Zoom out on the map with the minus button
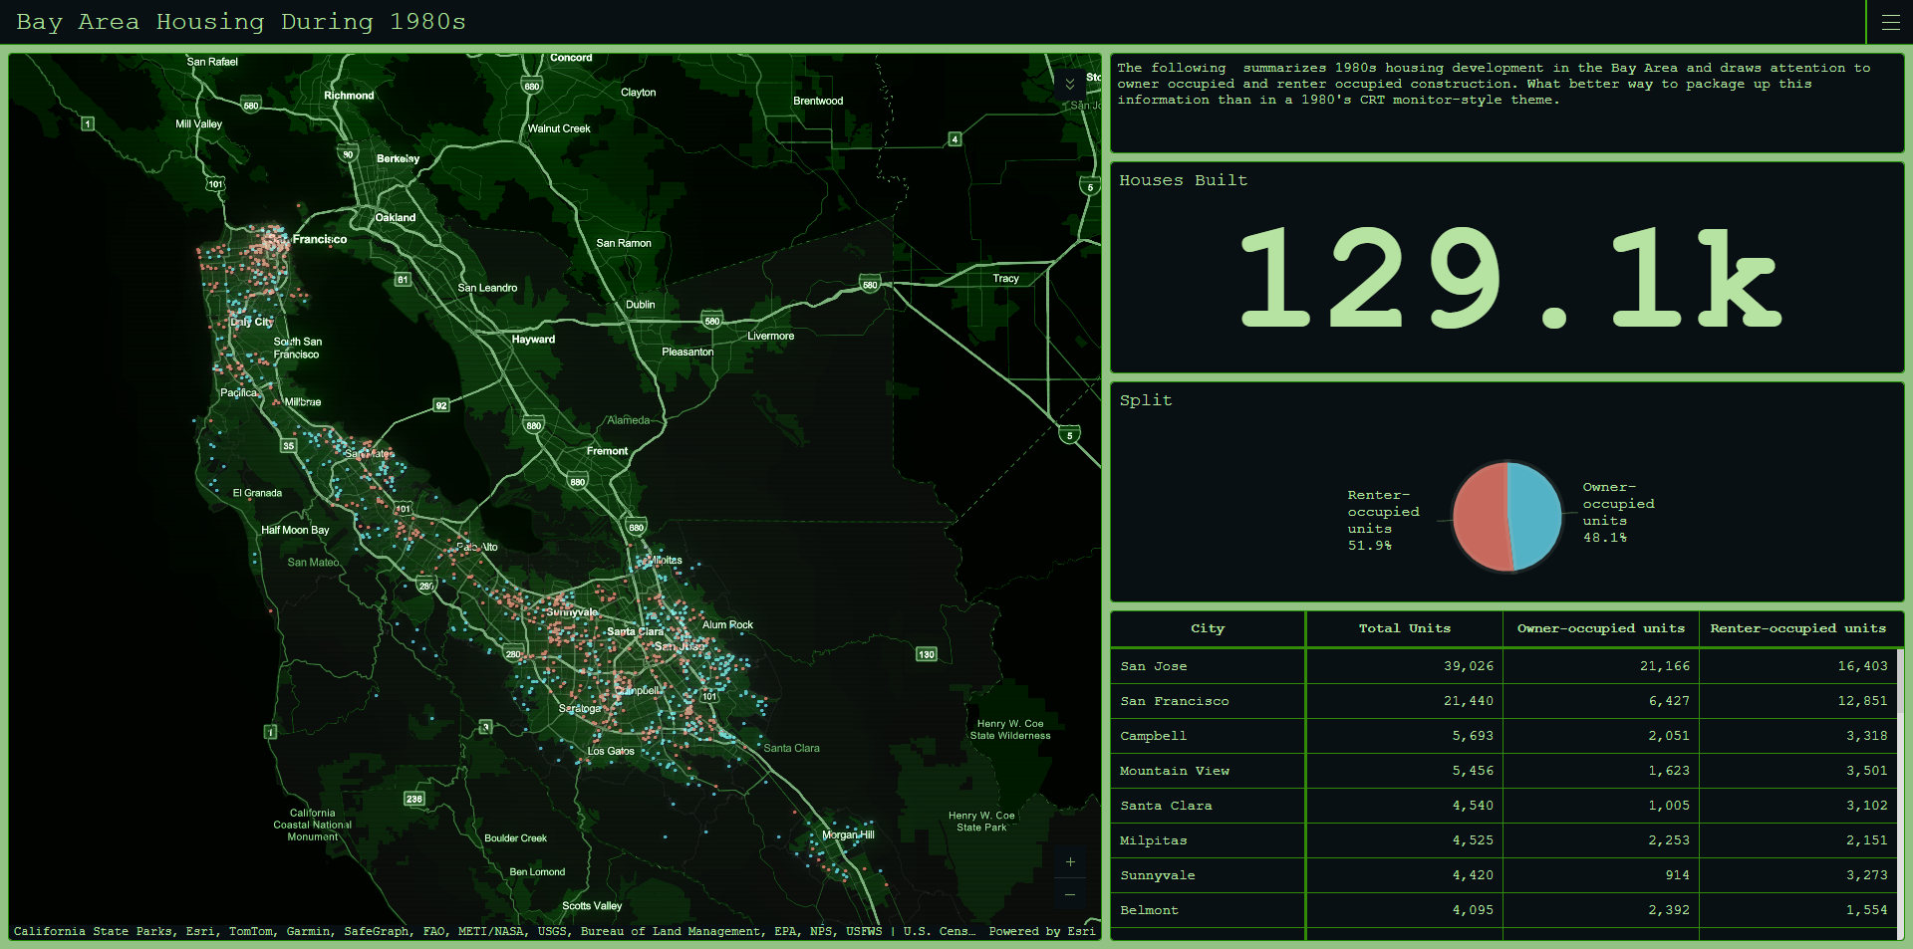1913x949 pixels. (x=1071, y=895)
